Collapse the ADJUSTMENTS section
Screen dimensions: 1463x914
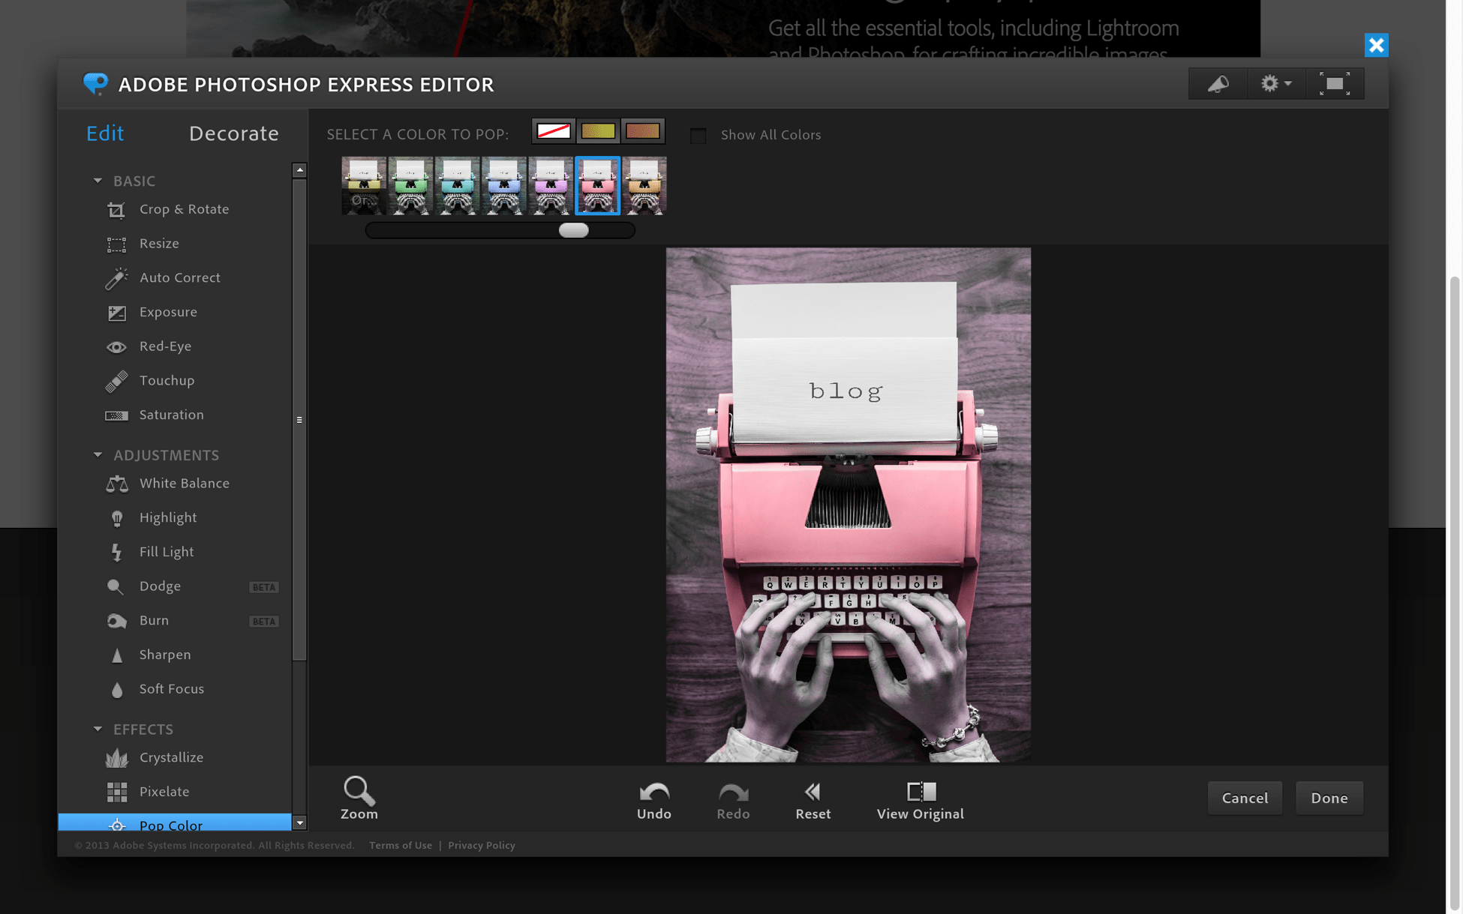97,455
